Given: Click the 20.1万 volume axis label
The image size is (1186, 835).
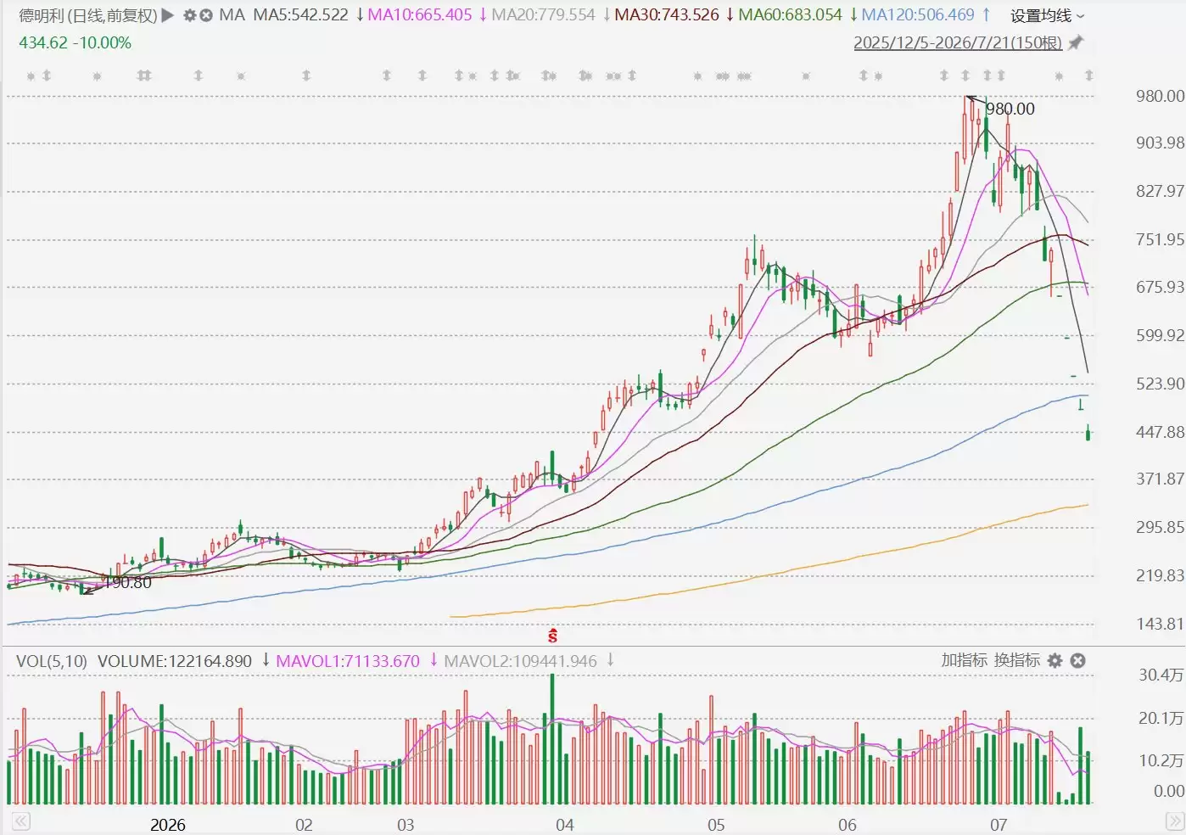Looking at the screenshot, I should click(1161, 718).
